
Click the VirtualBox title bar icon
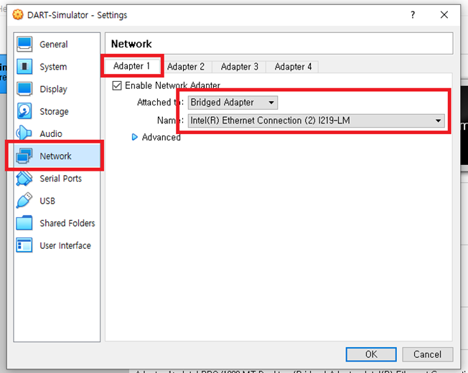[16, 15]
